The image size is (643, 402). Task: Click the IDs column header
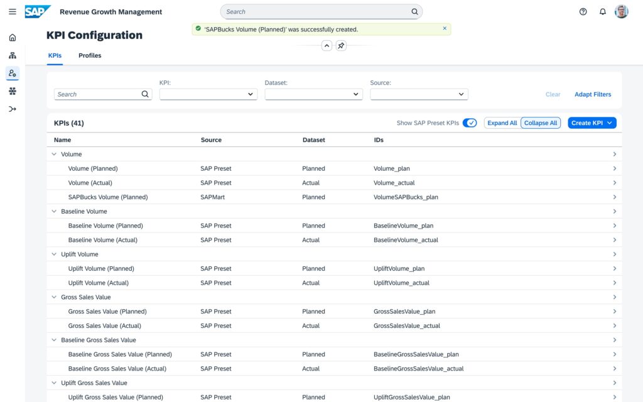(x=379, y=140)
